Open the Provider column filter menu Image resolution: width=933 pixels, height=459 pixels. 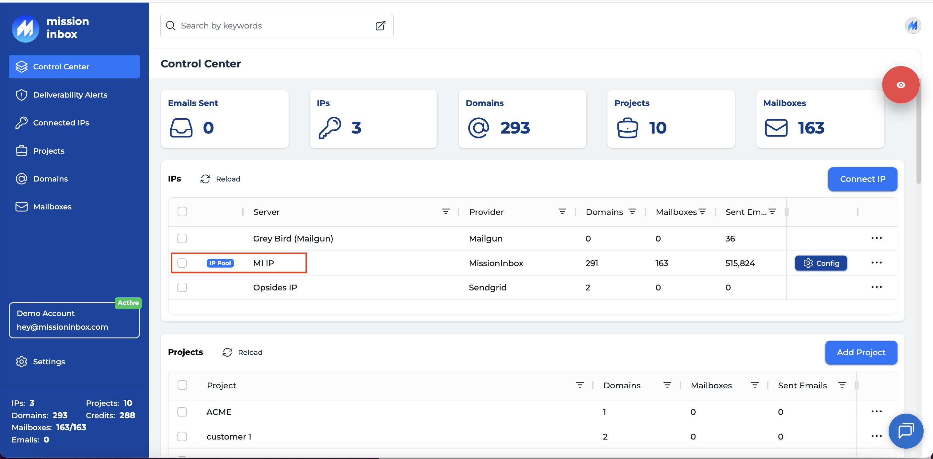click(562, 212)
